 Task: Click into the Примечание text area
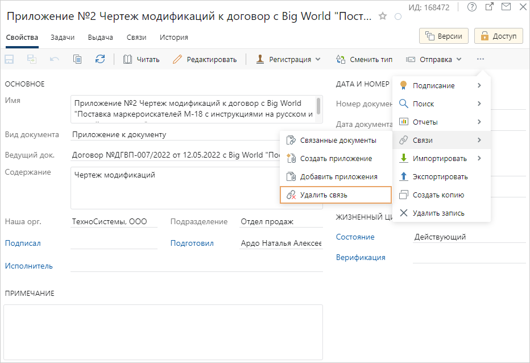163,332
